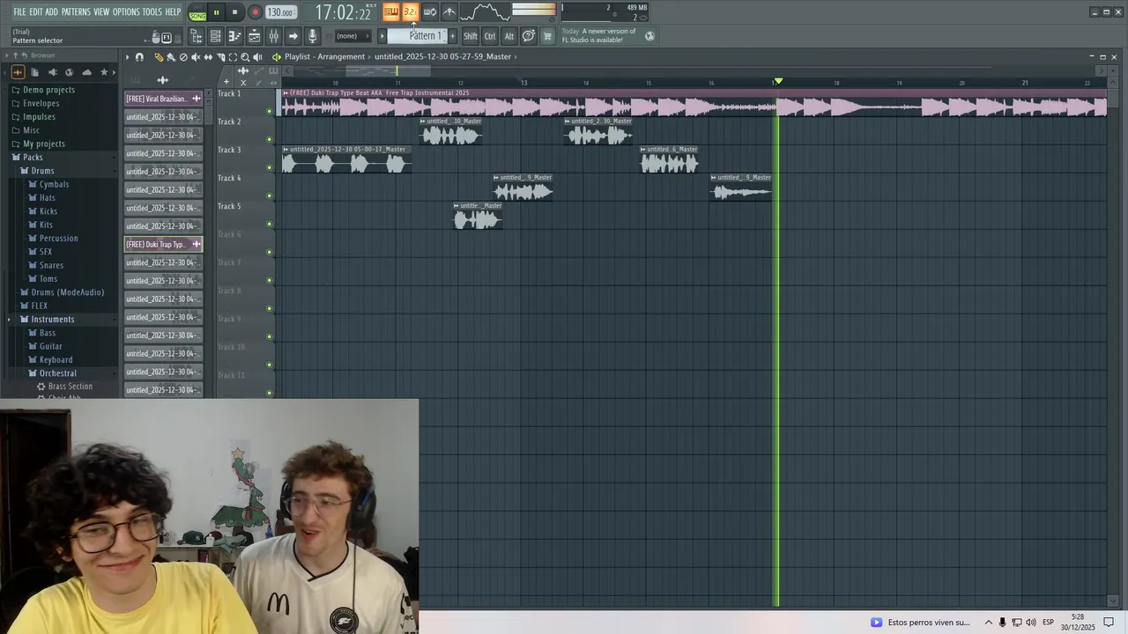
Task: Open the Mixer view icon
Action: coord(273,36)
